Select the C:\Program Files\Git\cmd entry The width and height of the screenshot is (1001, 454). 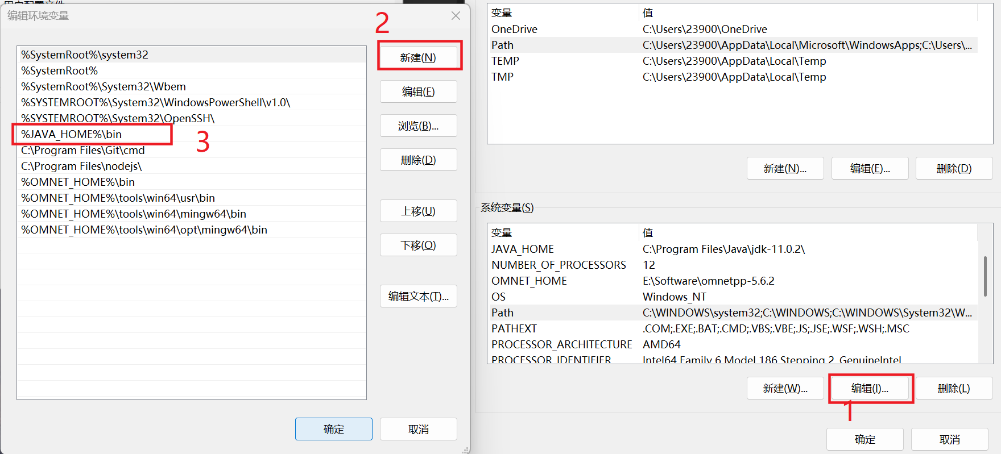(x=83, y=150)
